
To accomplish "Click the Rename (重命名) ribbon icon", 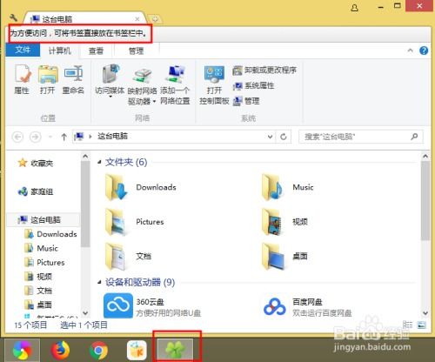I will pos(73,79).
